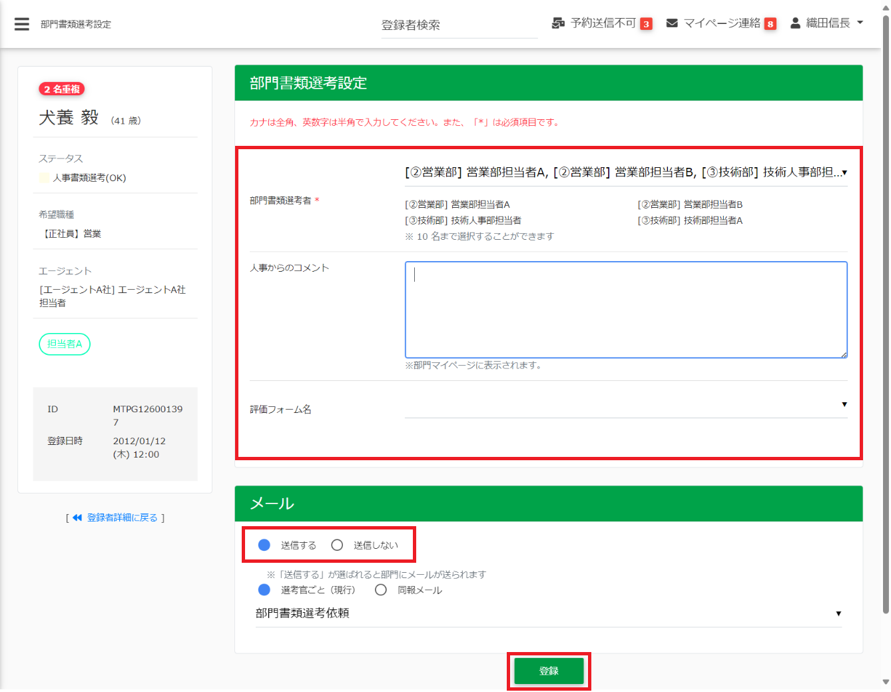Screen dimensions: 891x692
Task: Select 選考官ごと (現行) radio option
Action: pos(264,590)
